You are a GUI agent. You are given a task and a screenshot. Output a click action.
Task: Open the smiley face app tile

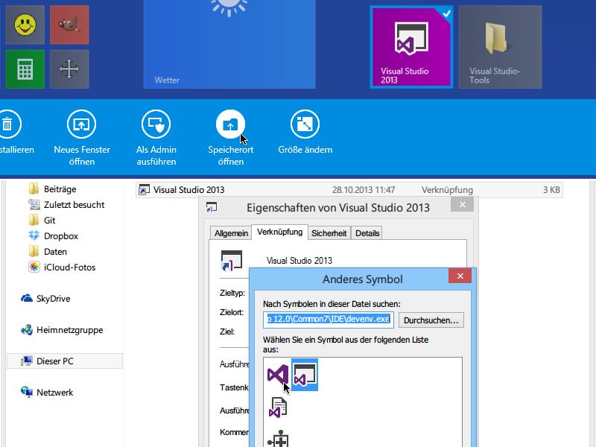click(25, 25)
